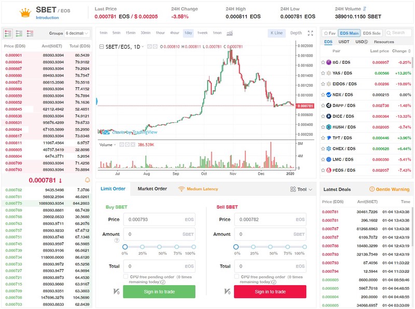The image size is (415, 309).
Task: Click order book ask price 0.000901
Action: pos(14,55)
